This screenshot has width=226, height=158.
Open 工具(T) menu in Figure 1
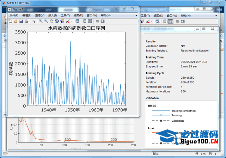[x=65, y=15]
